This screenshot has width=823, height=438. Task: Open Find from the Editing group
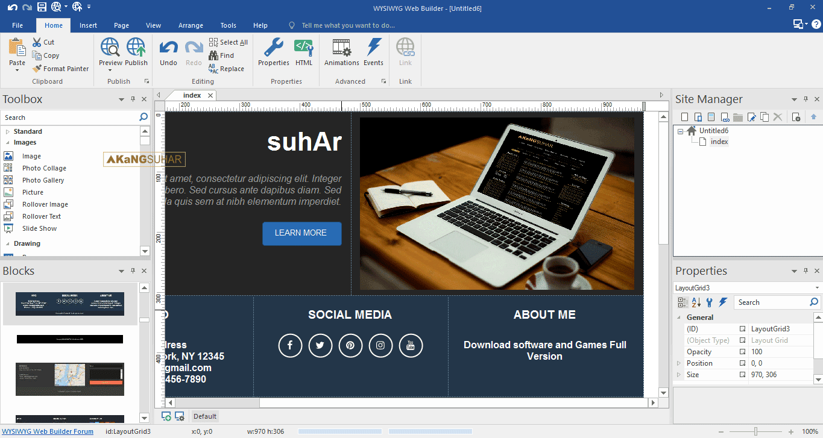click(221, 55)
